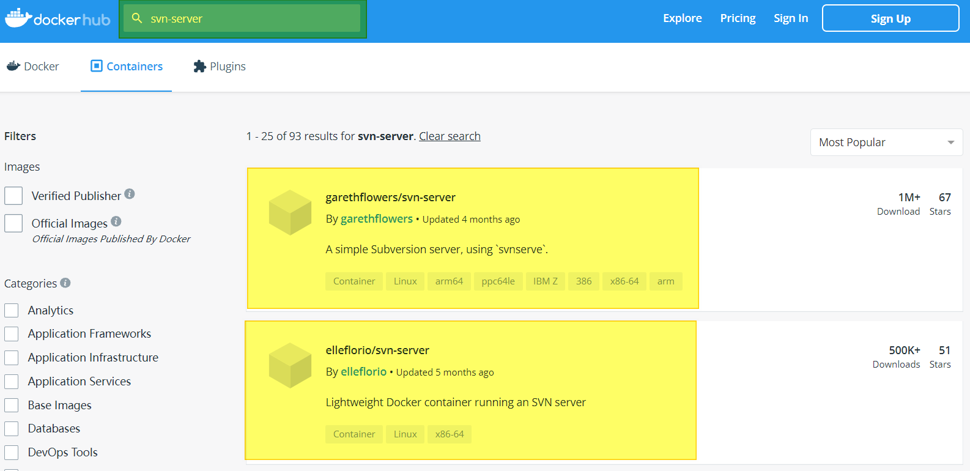Click the Plugins puzzle piece icon
The image size is (970, 471).
[199, 66]
